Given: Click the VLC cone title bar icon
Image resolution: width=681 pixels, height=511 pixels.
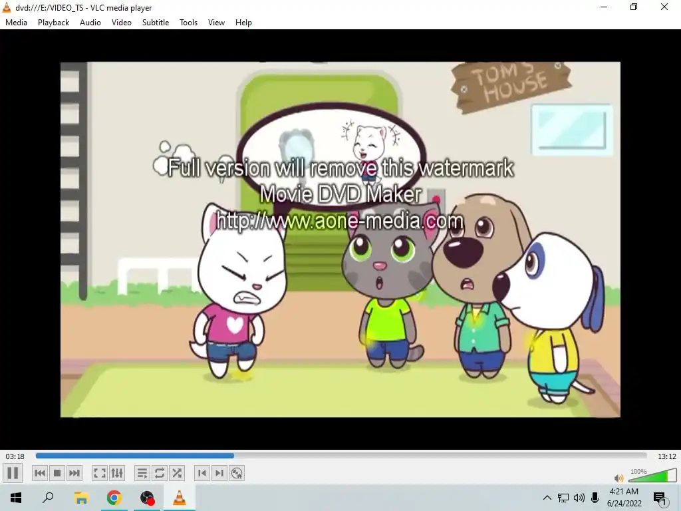Looking at the screenshot, I should [x=7, y=7].
